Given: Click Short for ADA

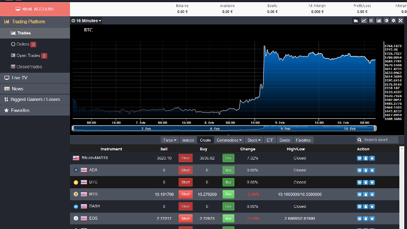Looking at the screenshot, I should (x=186, y=170).
